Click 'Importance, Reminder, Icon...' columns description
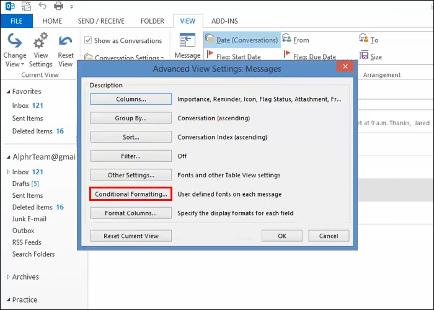The height and width of the screenshot is (310, 434). (259, 99)
